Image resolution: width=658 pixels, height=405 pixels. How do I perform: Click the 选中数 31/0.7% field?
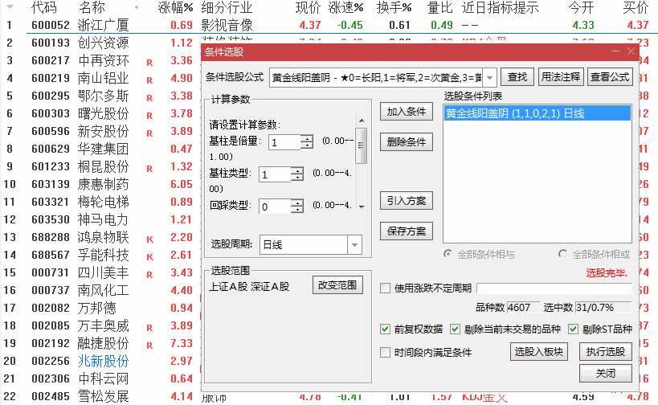pyautogui.click(x=603, y=308)
